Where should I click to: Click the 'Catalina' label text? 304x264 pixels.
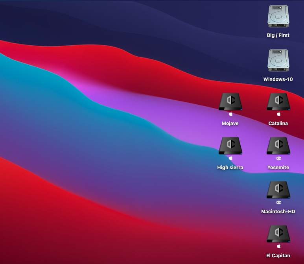point(278,124)
